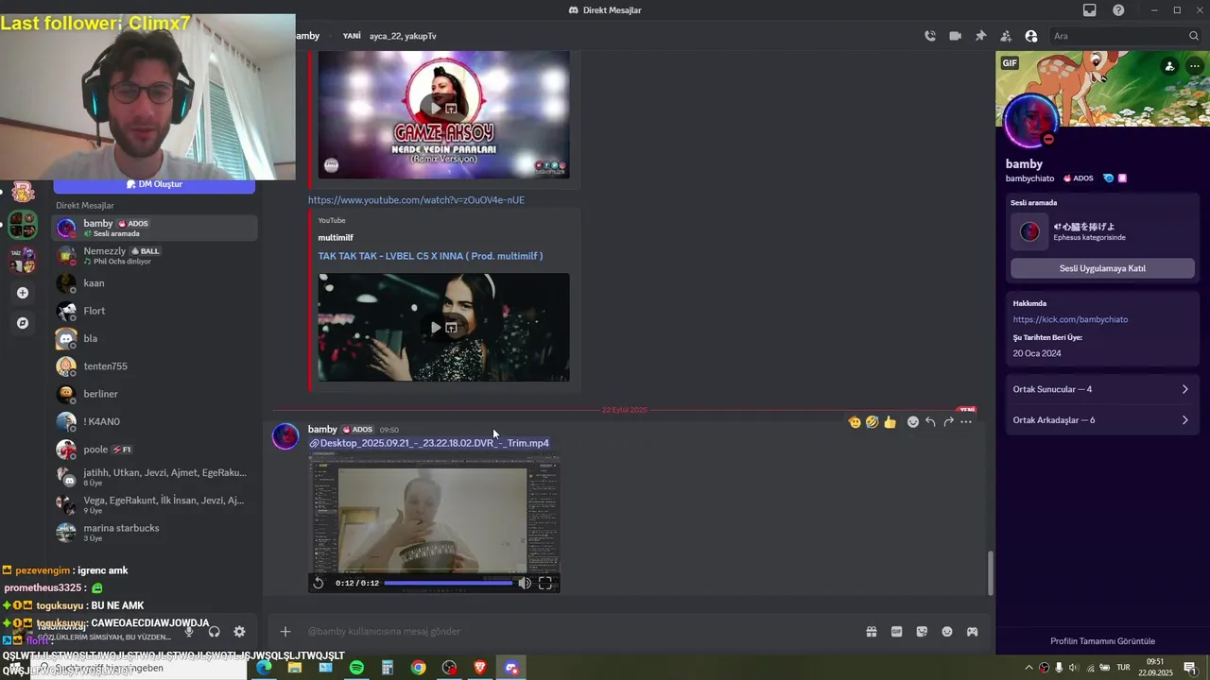Open user settings gear icon
The height and width of the screenshot is (680, 1210).
[x=239, y=632]
